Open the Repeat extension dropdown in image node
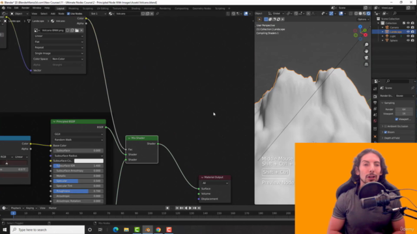The height and width of the screenshot is (234, 417). point(59,47)
